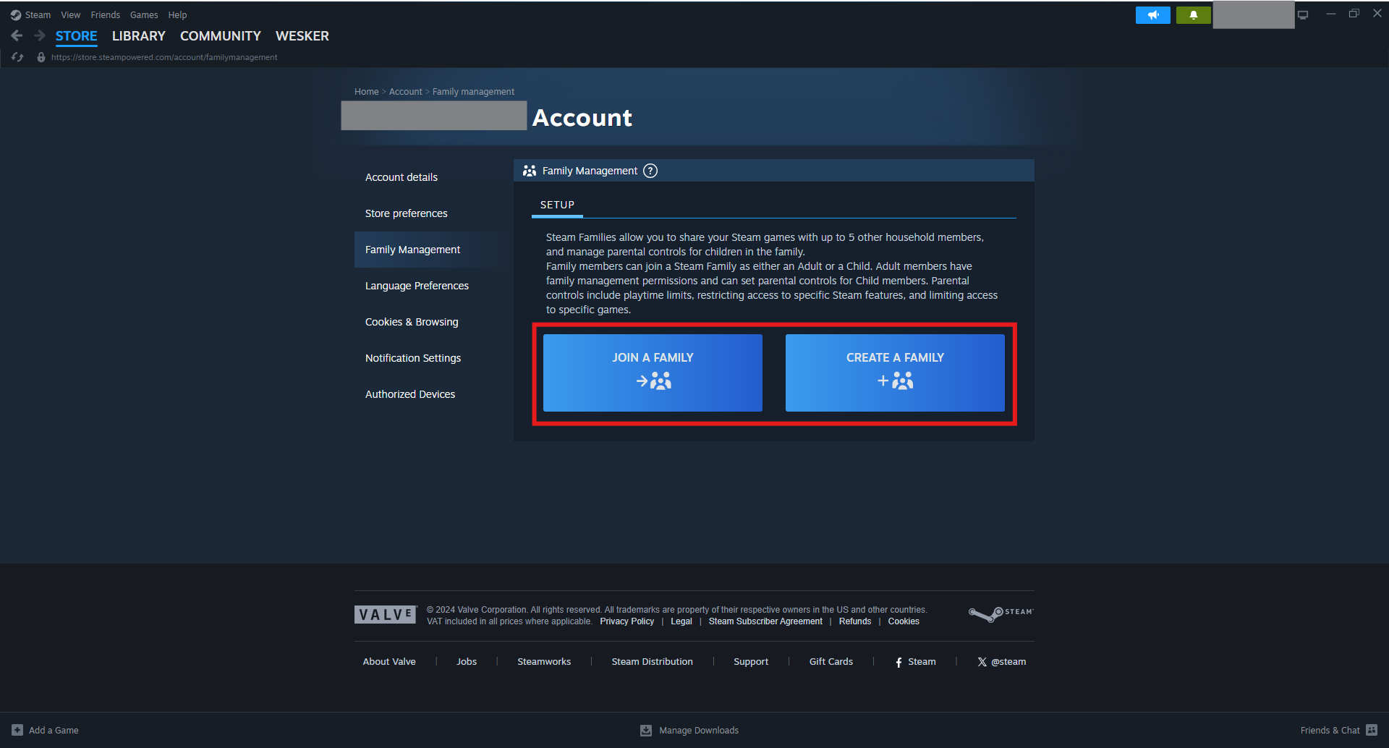Screen dimensions: 1389x748
Task: Open the Refunds link
Action: point(855,621)
